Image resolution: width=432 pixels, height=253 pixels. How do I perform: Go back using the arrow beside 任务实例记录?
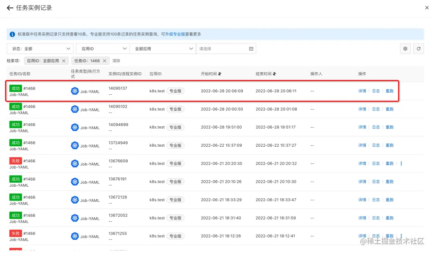(10, 8)
